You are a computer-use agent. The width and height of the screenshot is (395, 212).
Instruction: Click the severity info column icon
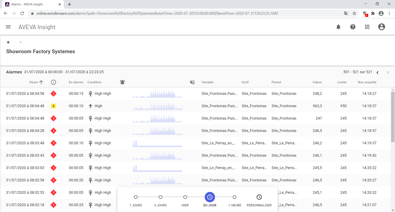(53, 82)
